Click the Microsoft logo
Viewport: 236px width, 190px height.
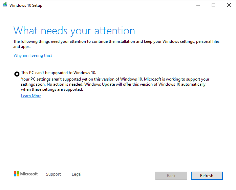click(x=26, y=174)
